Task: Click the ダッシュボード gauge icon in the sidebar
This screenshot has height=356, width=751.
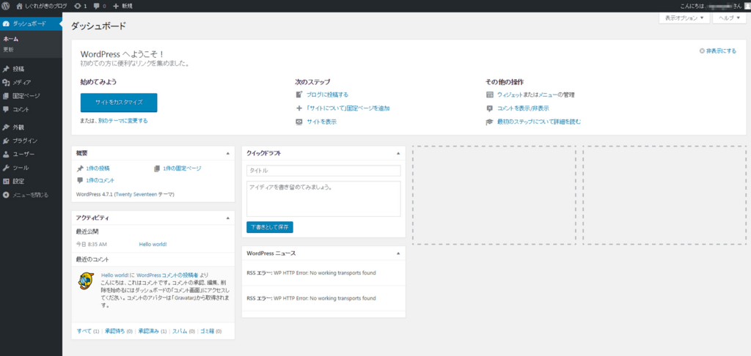Action: click(6, 23)
